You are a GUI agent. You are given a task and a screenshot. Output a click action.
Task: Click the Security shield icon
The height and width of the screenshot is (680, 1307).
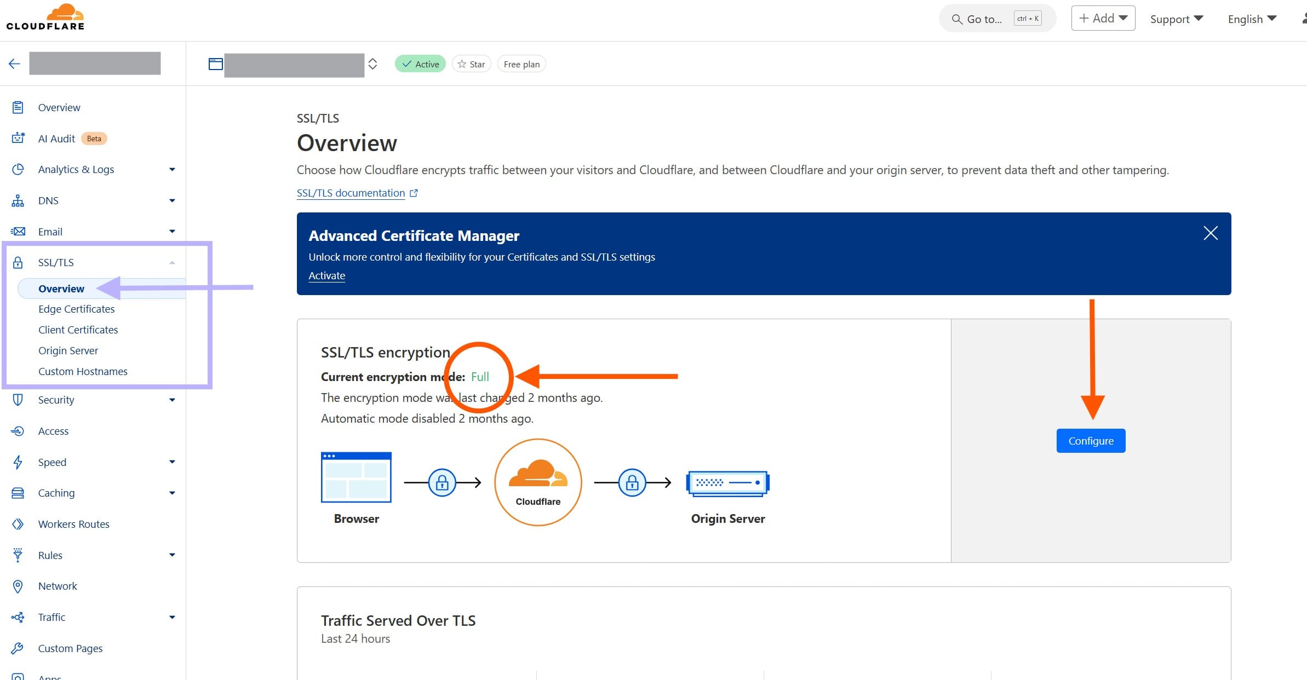click(18, 400)
